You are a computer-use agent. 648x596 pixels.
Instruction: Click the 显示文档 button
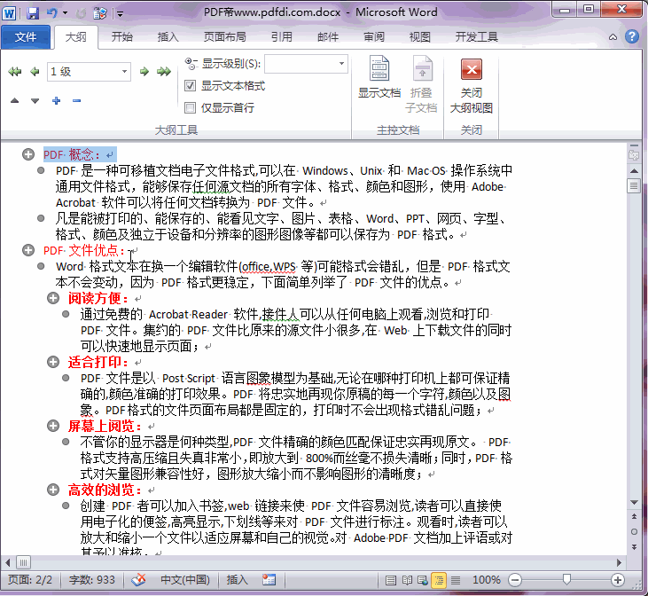[379, 77]
